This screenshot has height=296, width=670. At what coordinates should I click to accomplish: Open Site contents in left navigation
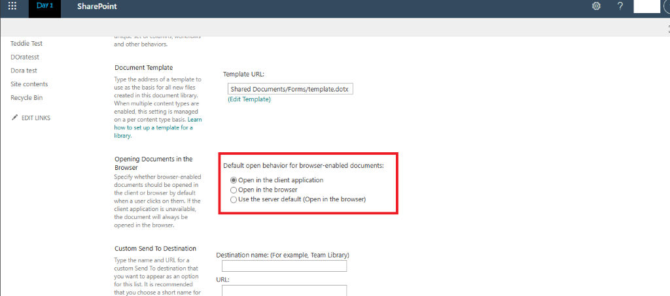29,84
